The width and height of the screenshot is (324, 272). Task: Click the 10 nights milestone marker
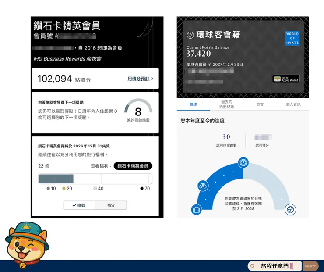[51, 188]
